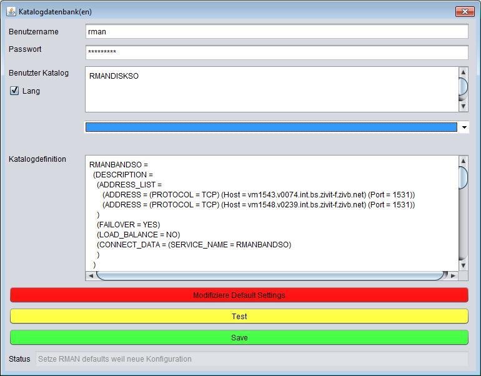Click the Katalogdefinition horizontal scrollbar thumb
Screen dimensions: 481x376
point(272,275)
